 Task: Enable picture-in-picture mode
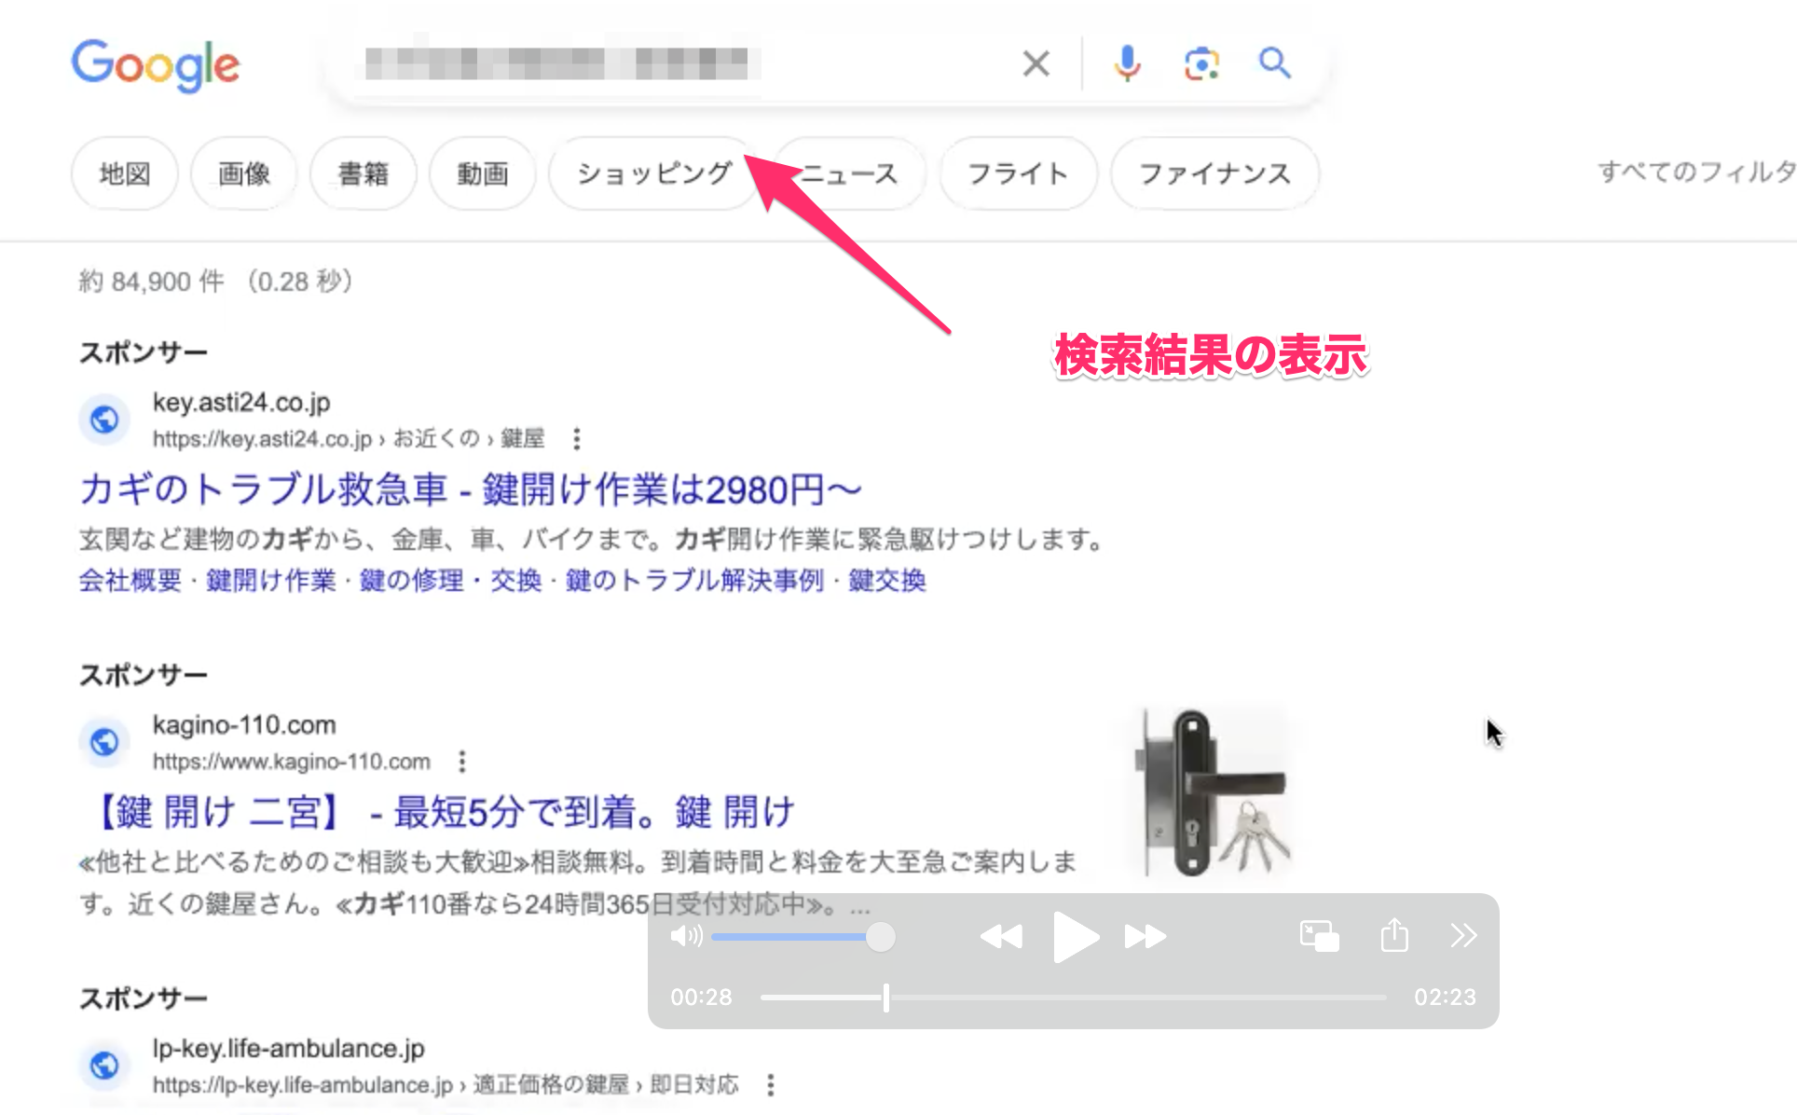1319,935
